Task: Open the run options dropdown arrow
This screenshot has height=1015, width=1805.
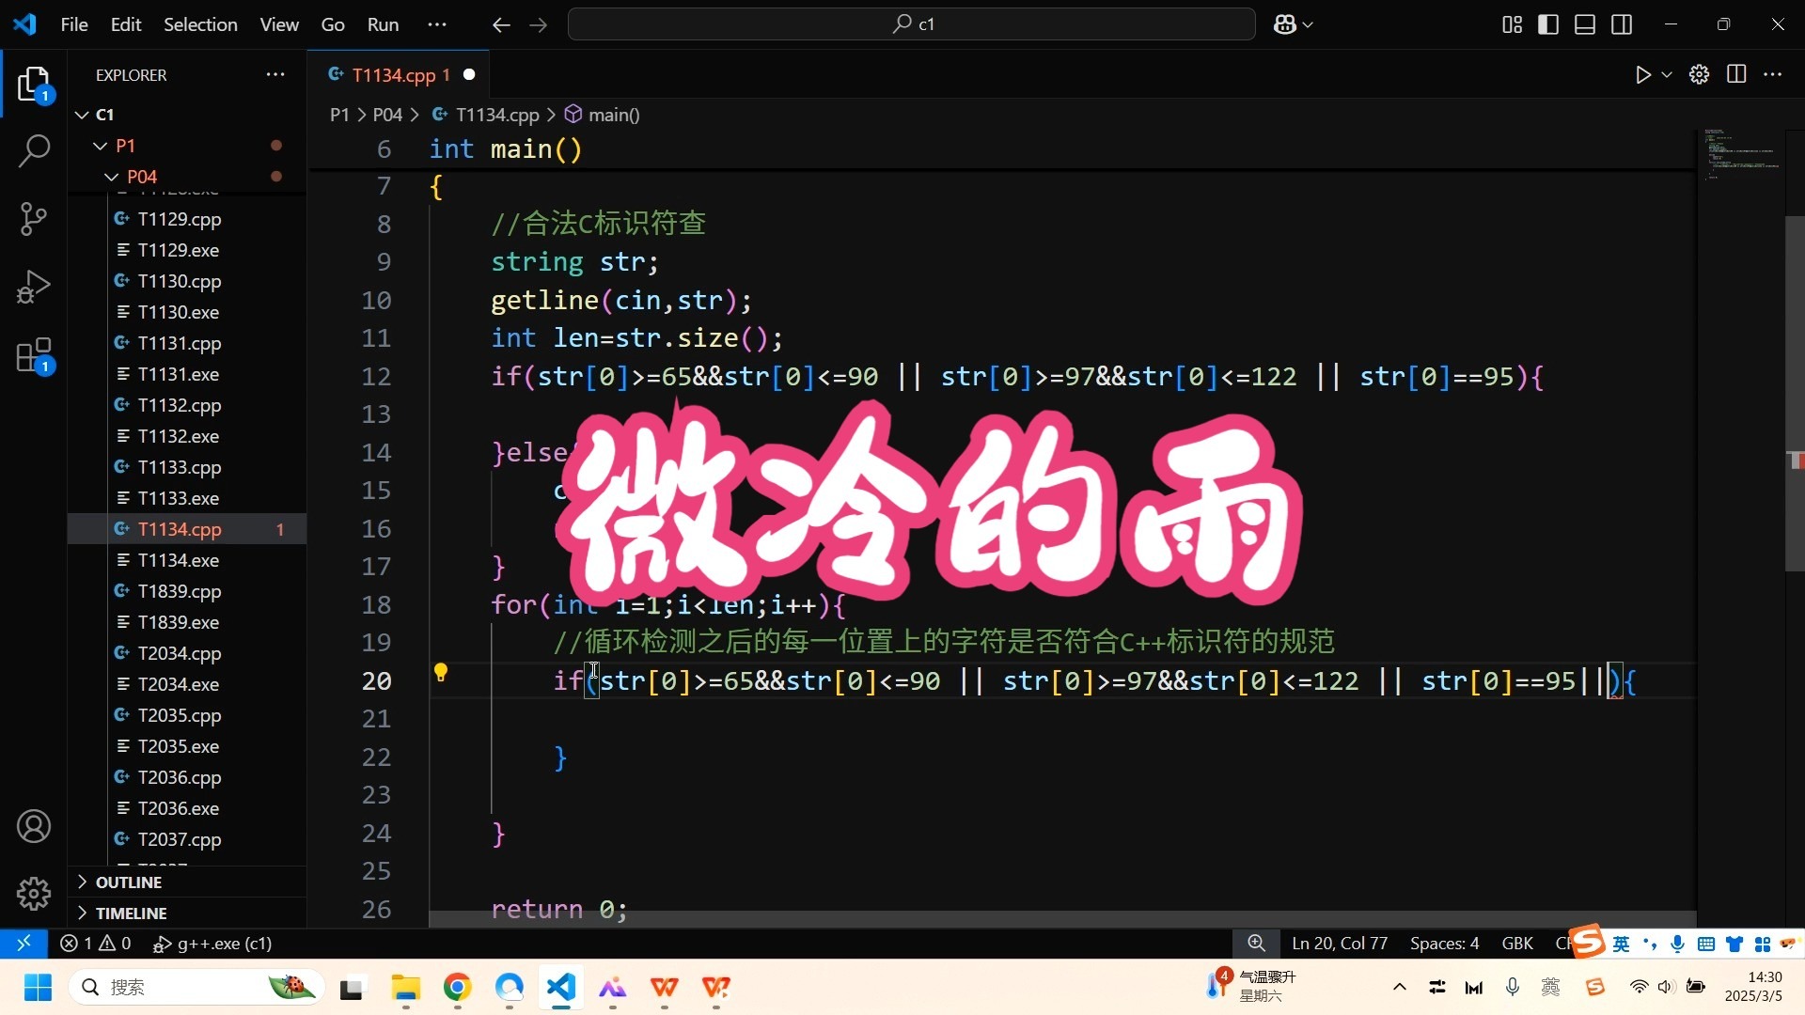Action: click(x=1666, y=74)
